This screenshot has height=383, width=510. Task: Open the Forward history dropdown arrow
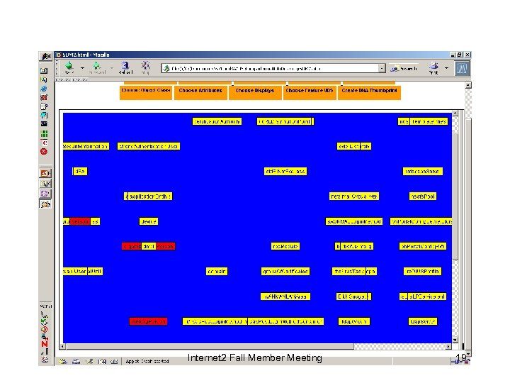point(111,68)
